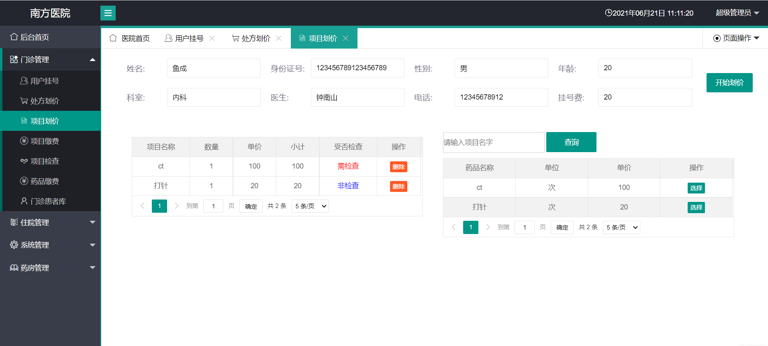Click the 项目名称 column header

(161, 147)
